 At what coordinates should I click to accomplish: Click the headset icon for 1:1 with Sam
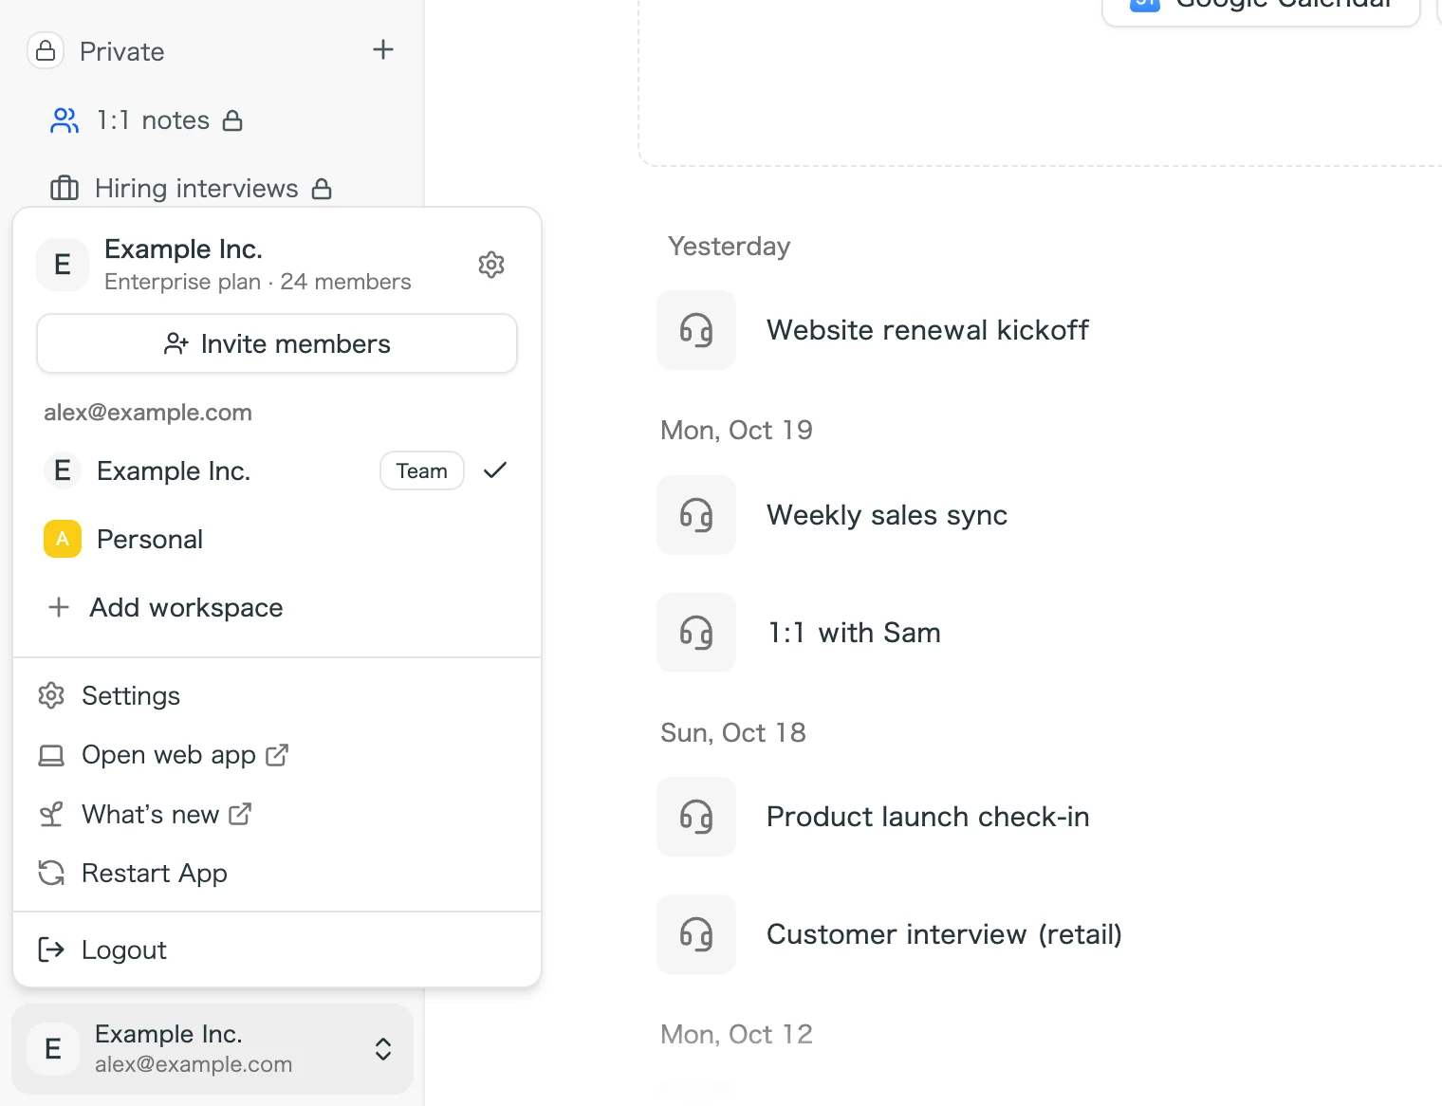pos(696,633)
